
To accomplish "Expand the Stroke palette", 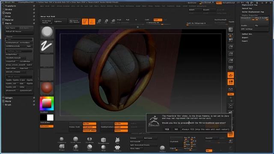I will (9, 9).
